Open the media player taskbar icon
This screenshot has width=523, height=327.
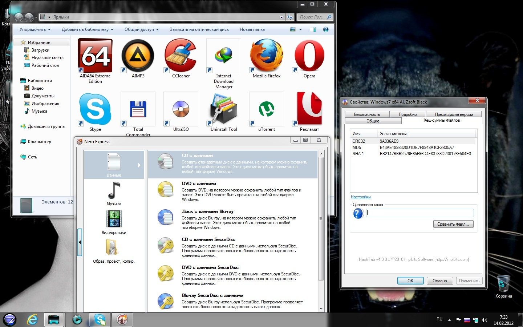[77, 320]
